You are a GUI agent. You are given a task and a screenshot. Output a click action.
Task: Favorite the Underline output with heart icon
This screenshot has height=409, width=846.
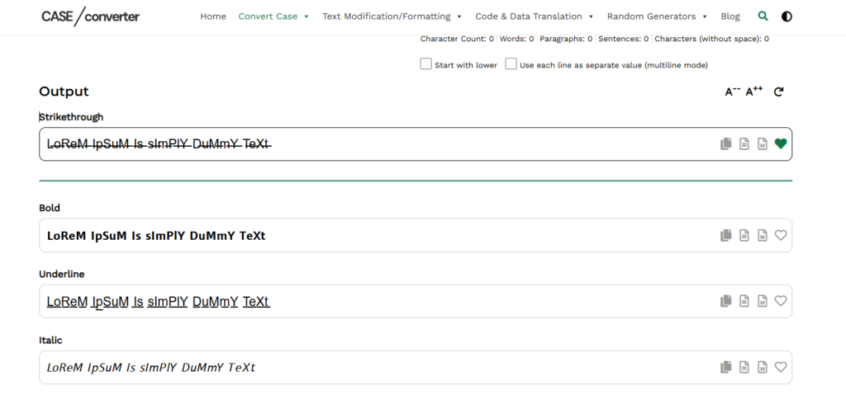pos(781,301)
